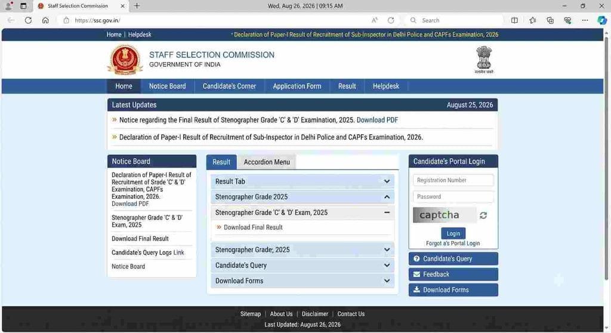Switch to the Result tab
Viewport: 611px width, 333px height.
click(x=221, y=162)
